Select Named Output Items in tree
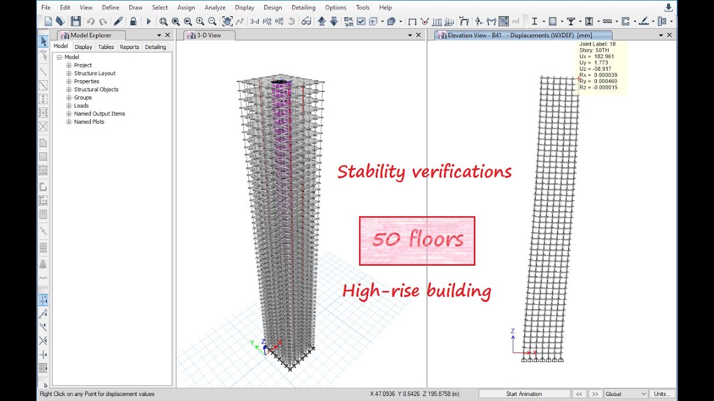 pos(99,114)
